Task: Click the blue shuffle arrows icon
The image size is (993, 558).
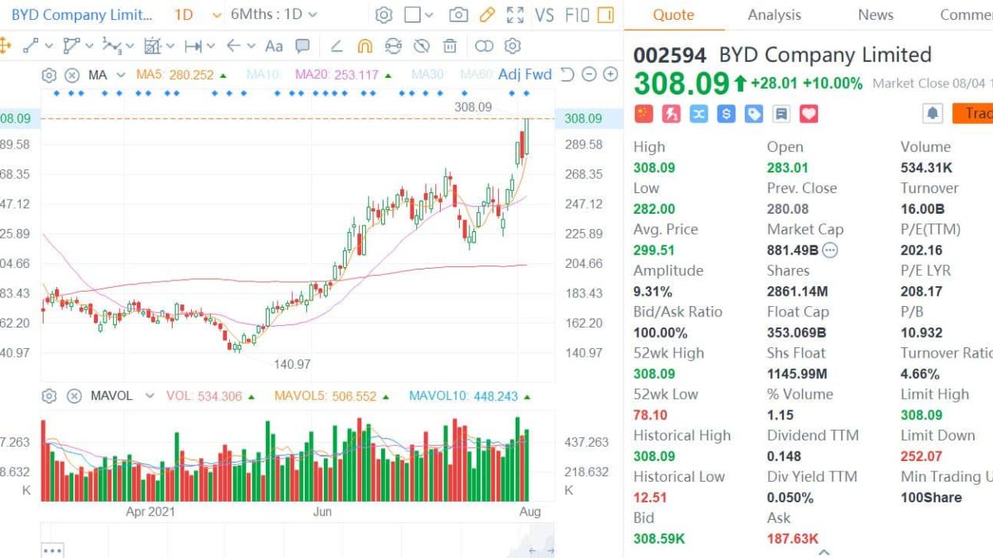Action: [699, 114]
